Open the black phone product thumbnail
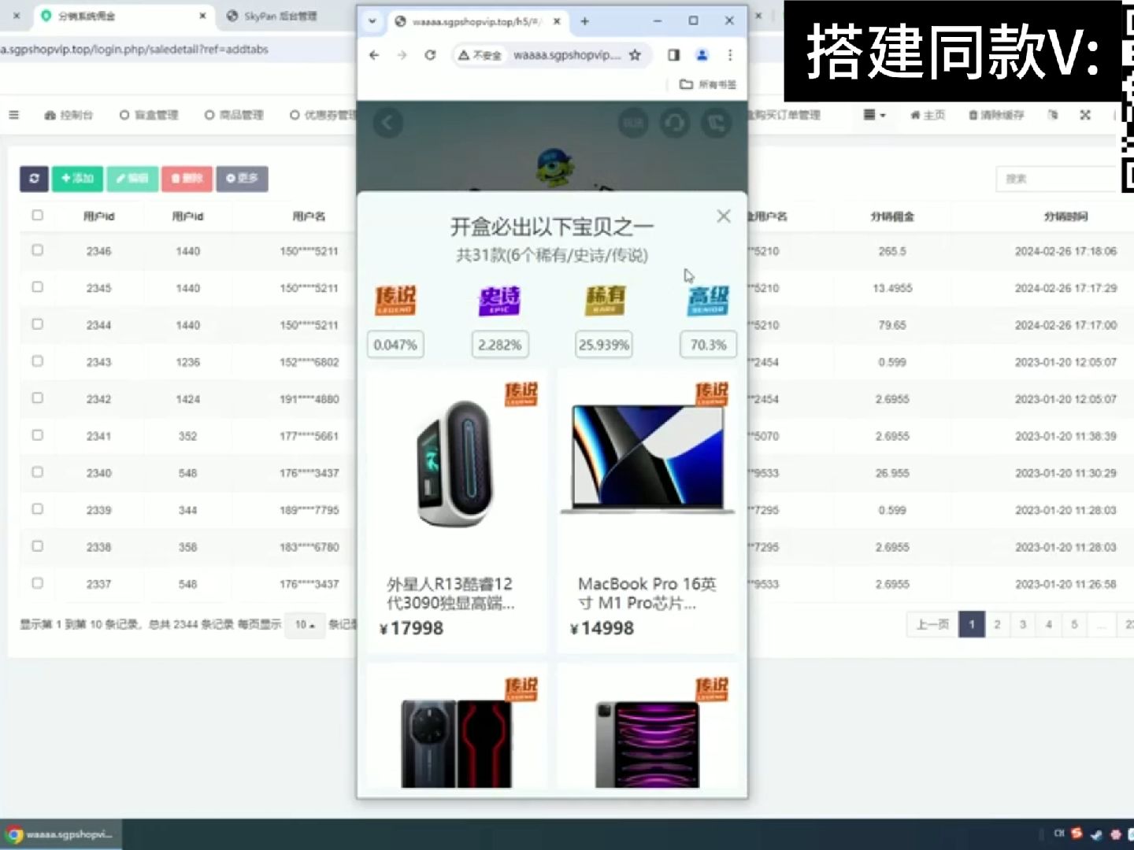Image resolution: width=1134 pixels, height=850 pixels. [456, 743]
